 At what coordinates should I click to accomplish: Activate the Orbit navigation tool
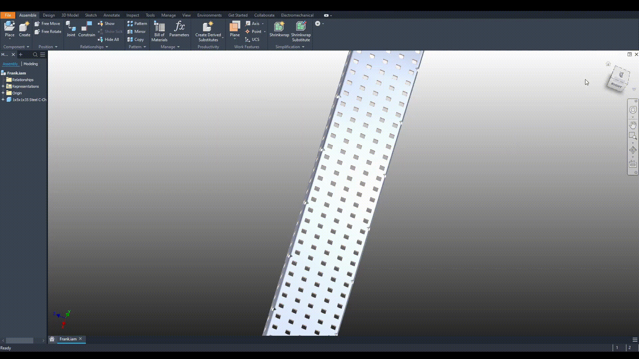pos(633,150)
